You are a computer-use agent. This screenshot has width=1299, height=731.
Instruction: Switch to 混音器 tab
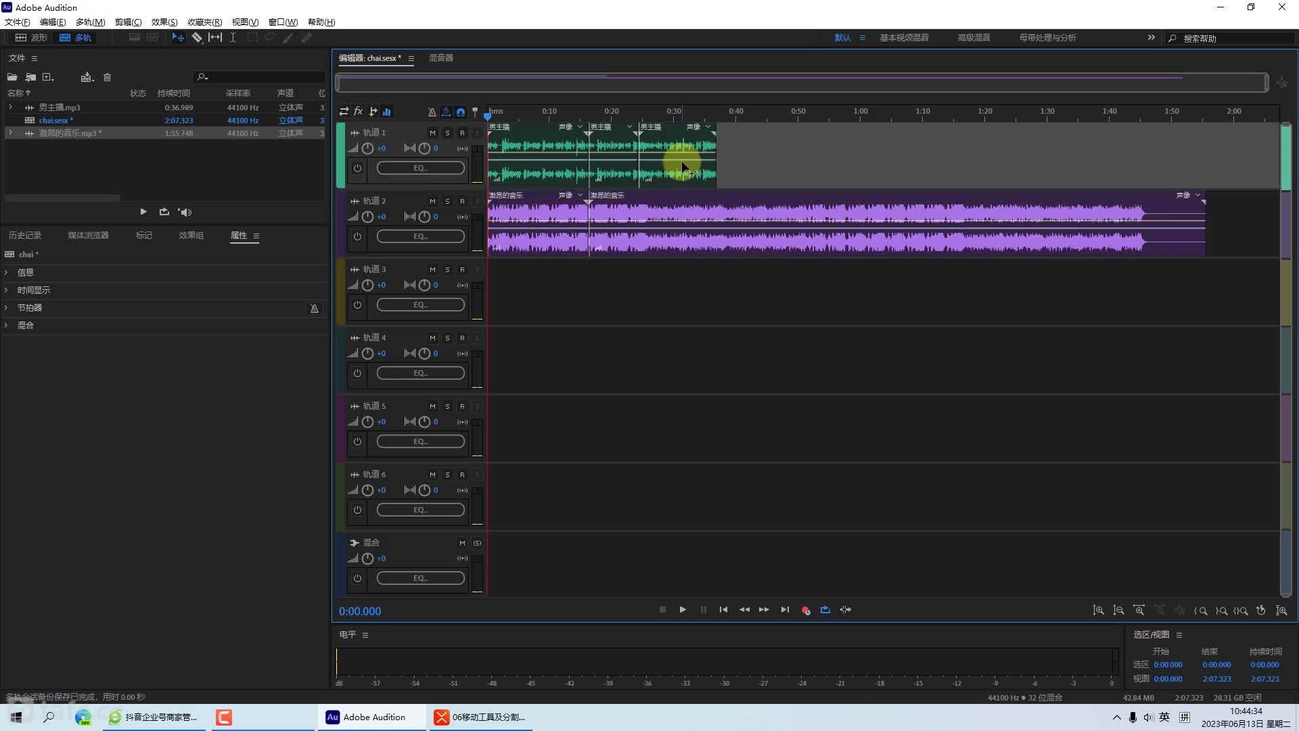coord(441,58)
